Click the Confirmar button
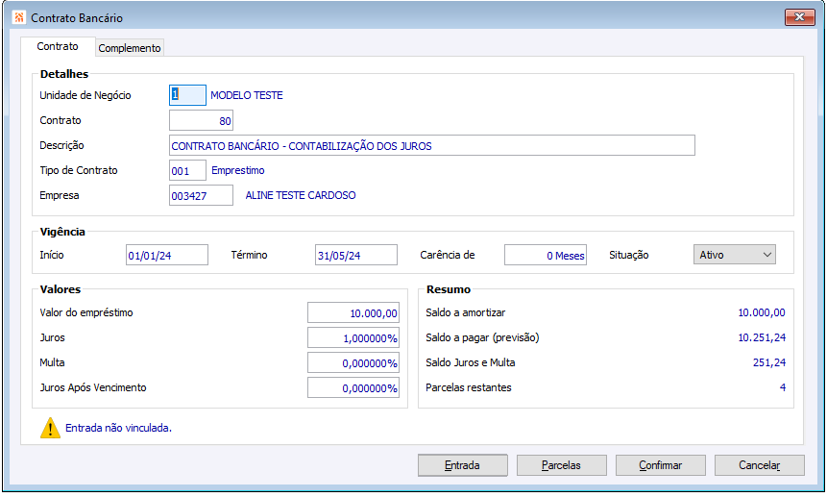 [x=660, y=465]
